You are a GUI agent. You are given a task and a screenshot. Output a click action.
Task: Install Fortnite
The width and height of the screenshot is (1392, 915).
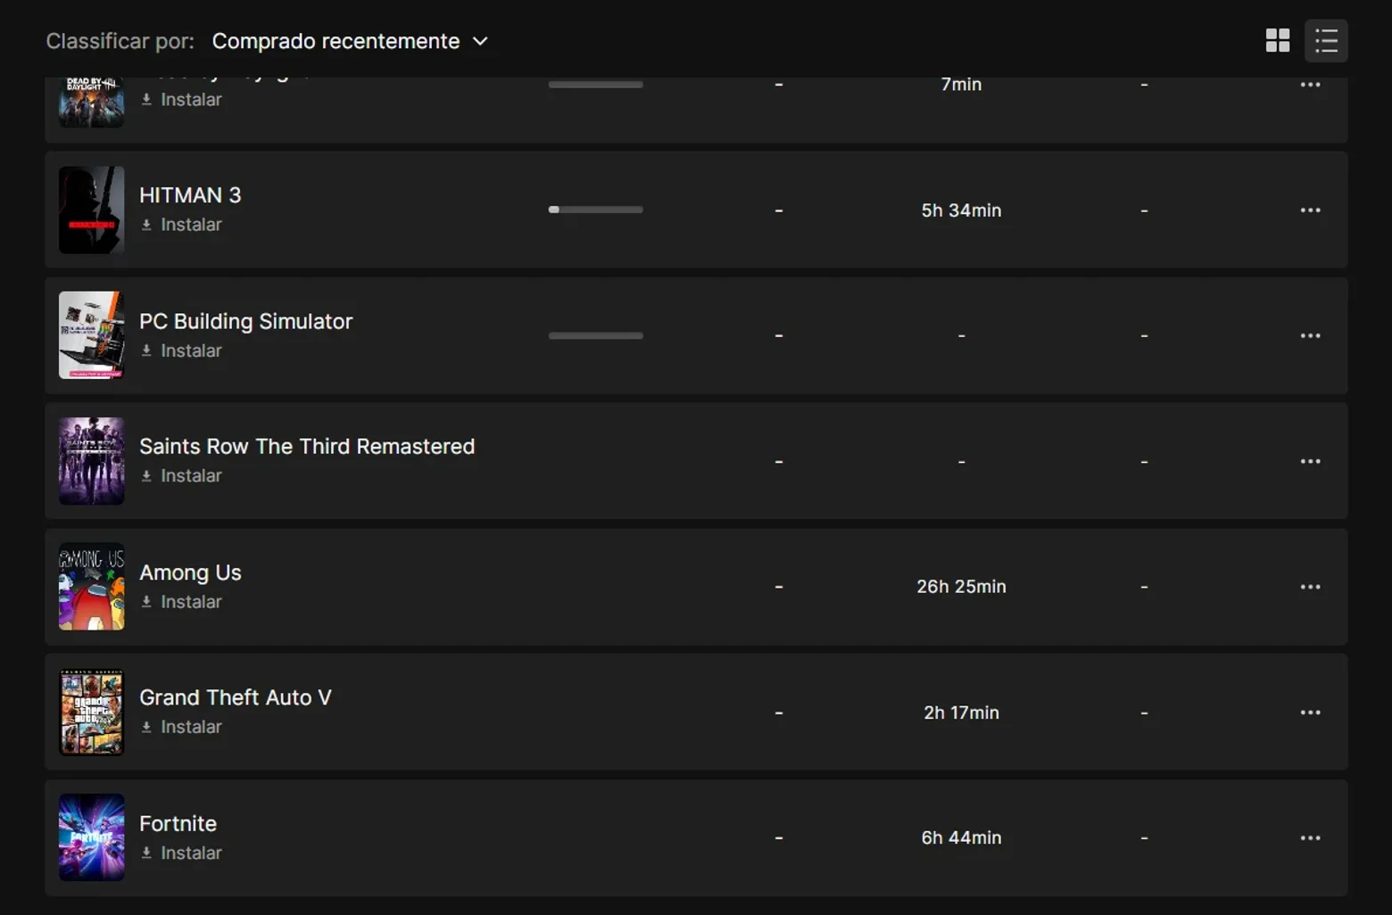pyautogui.click(x=181, y=853)
